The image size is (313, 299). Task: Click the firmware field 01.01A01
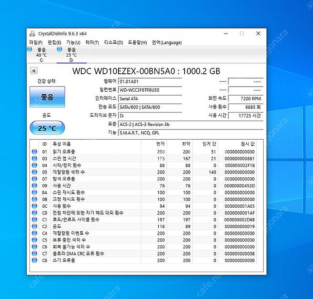coord(150,81)
